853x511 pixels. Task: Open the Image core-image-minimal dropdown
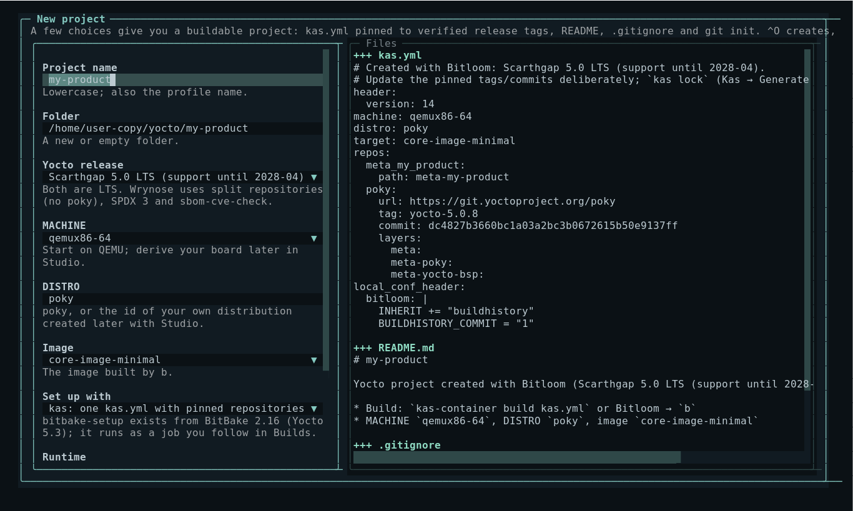(x=182, y=360)
